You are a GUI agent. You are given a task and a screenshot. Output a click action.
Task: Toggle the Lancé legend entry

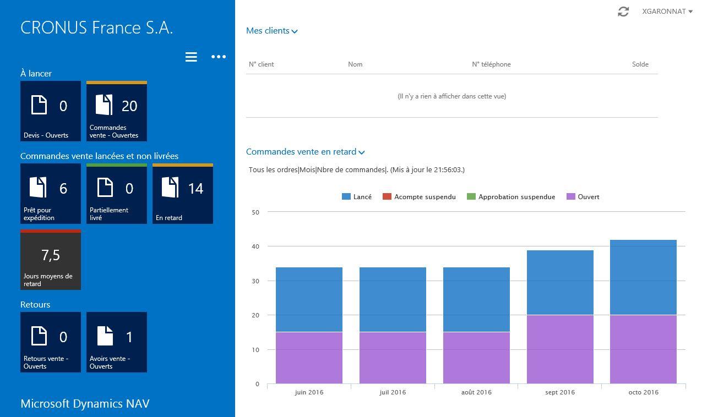coord(357,196)
